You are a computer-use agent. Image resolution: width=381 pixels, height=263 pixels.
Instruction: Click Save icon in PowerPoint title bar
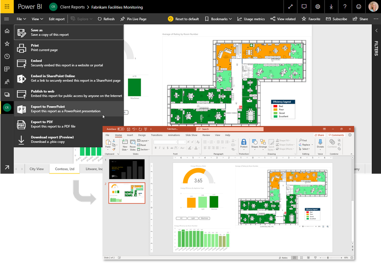[x=129, y=129]
